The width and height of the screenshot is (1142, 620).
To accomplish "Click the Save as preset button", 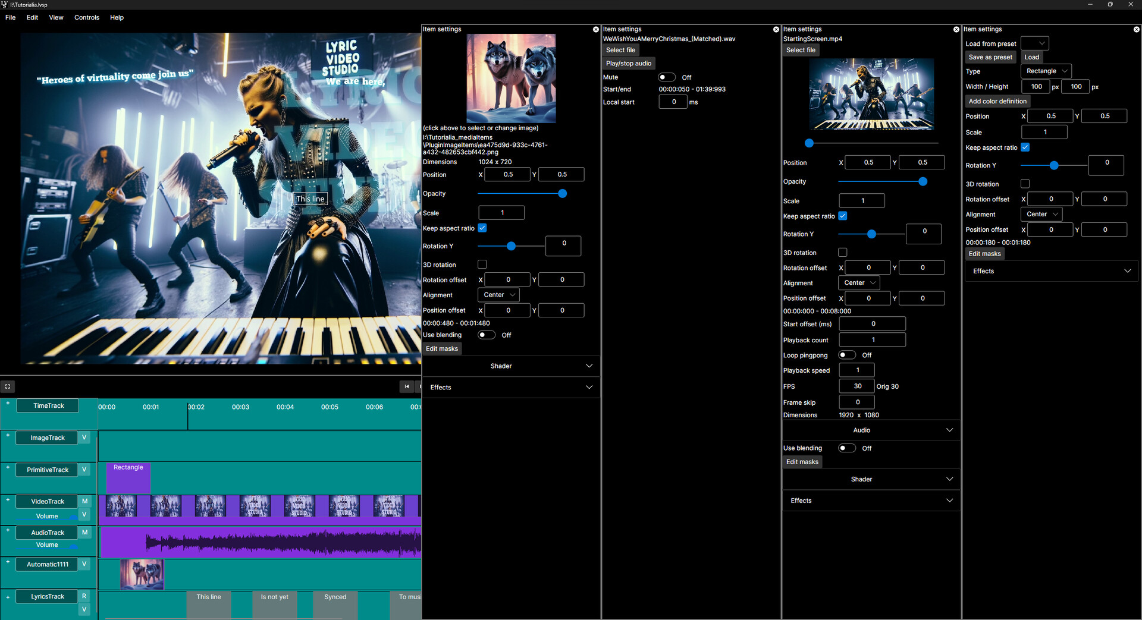I will 990,56.
